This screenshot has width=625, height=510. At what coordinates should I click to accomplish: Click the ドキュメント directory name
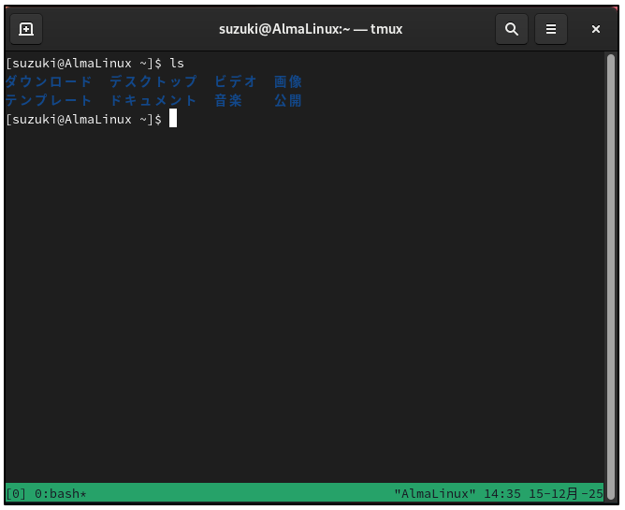(153, 101)
